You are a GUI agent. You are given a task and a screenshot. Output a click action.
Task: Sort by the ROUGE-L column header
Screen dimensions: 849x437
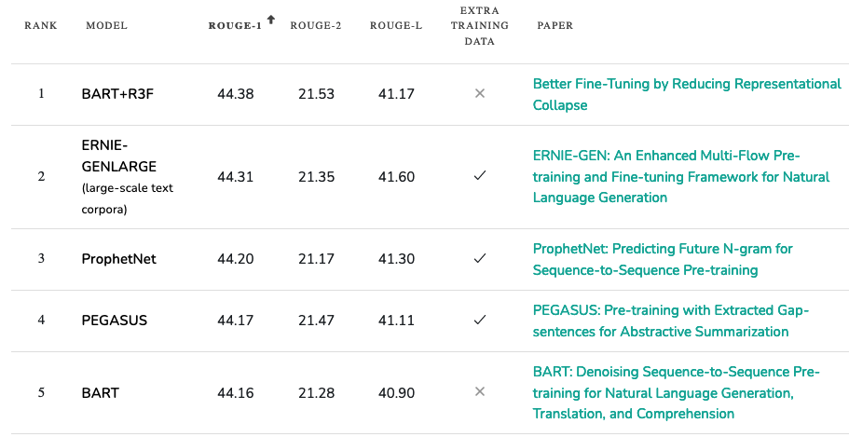click(396, 25)
